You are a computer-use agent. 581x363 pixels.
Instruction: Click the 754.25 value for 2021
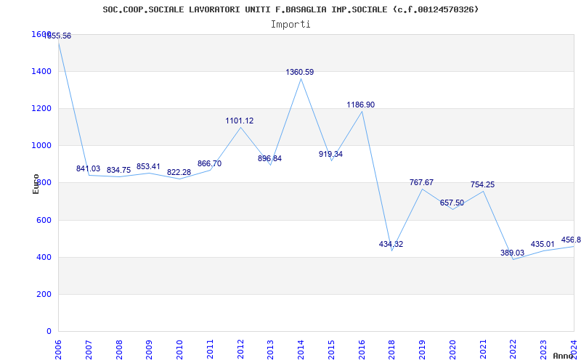click(482, 184)
